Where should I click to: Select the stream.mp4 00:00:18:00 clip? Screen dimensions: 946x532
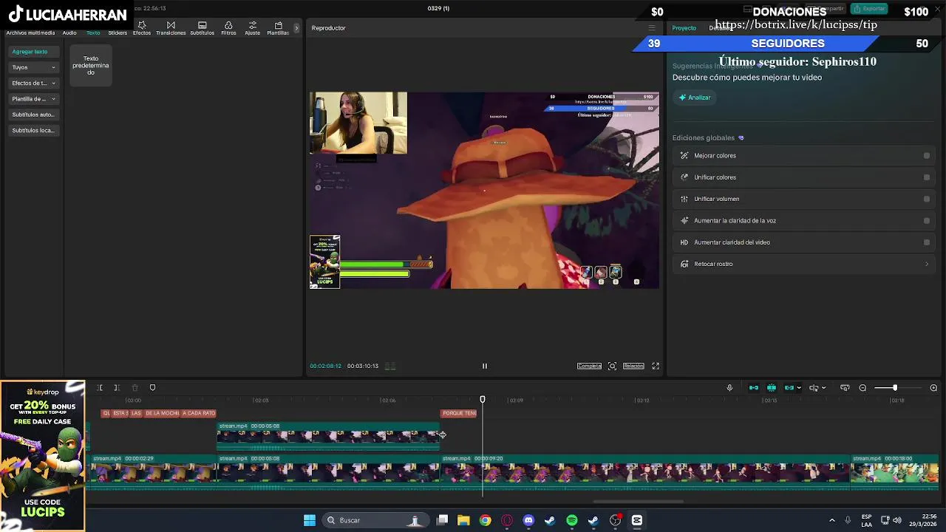(x=895, y=471)
